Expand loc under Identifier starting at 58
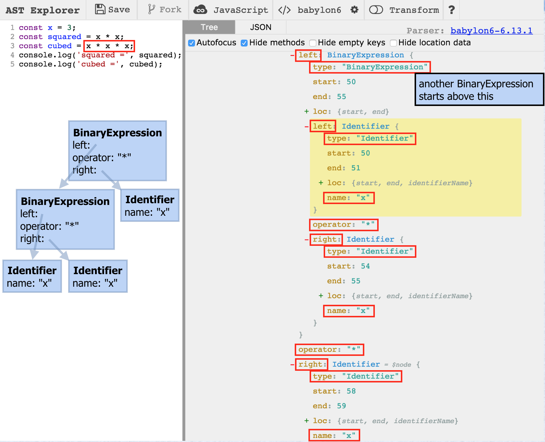 coord(306,421)
